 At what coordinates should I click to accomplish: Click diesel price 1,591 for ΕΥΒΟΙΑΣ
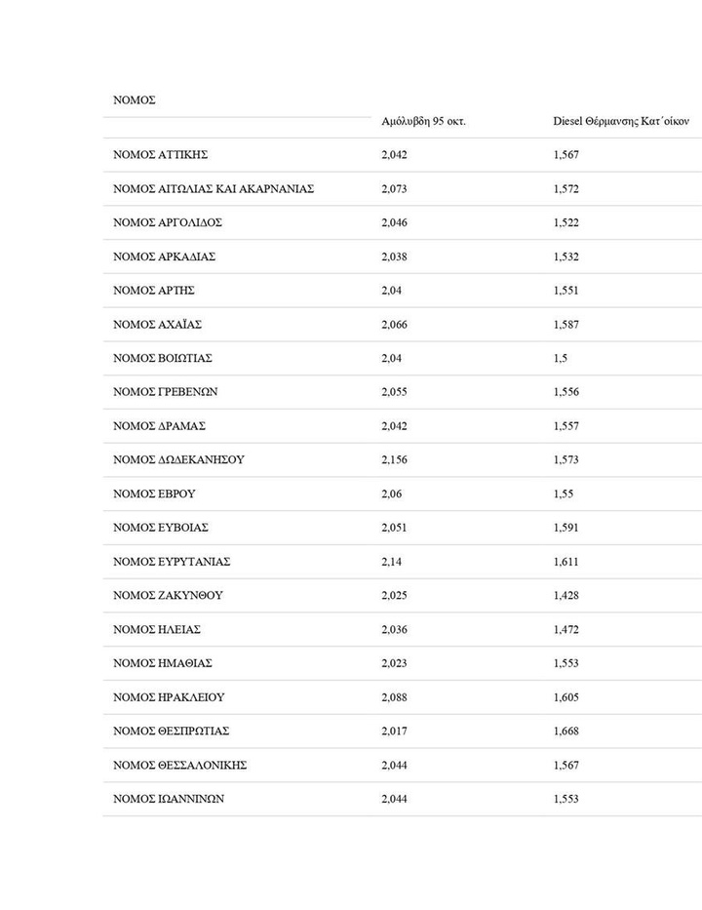click(x=565, y=528)
